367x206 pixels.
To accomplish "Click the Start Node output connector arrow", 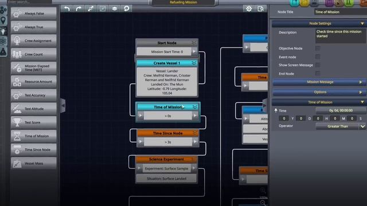I will click(194, 51).
